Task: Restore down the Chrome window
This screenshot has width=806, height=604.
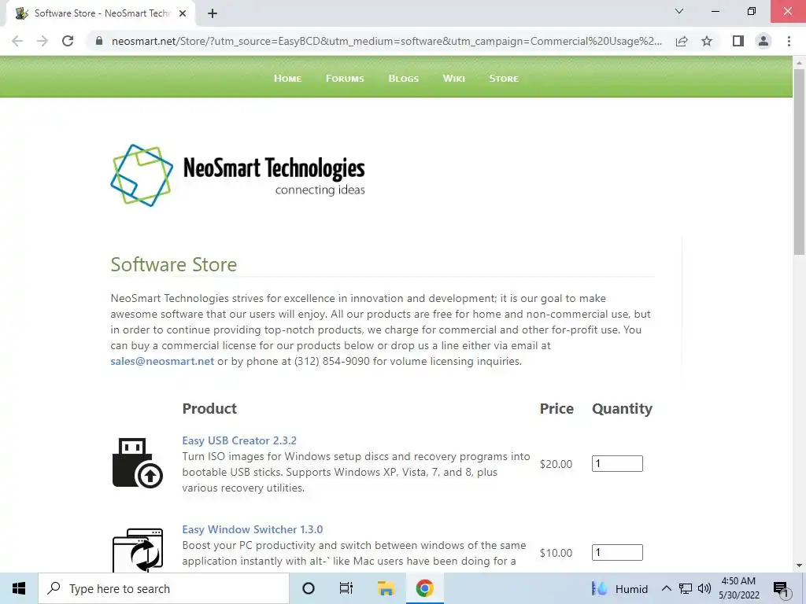Action: tap(752, 11)
